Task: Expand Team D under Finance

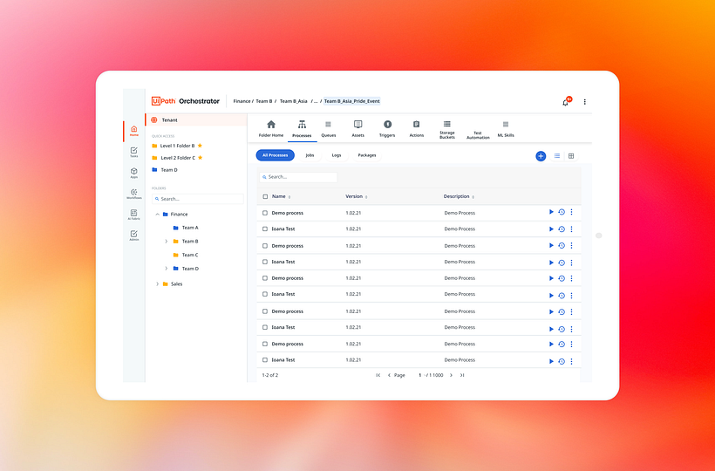Action: point(167,269)
